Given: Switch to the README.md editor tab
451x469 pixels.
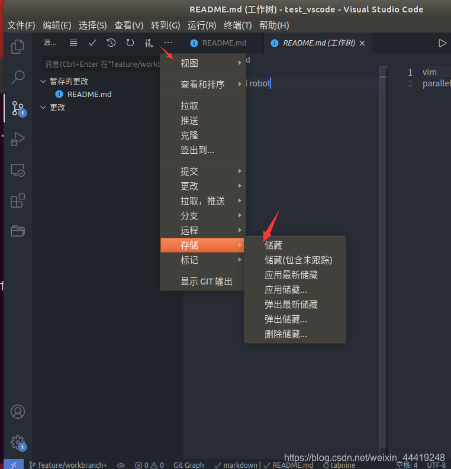Looking at the screenshot, I should (223, 43).
